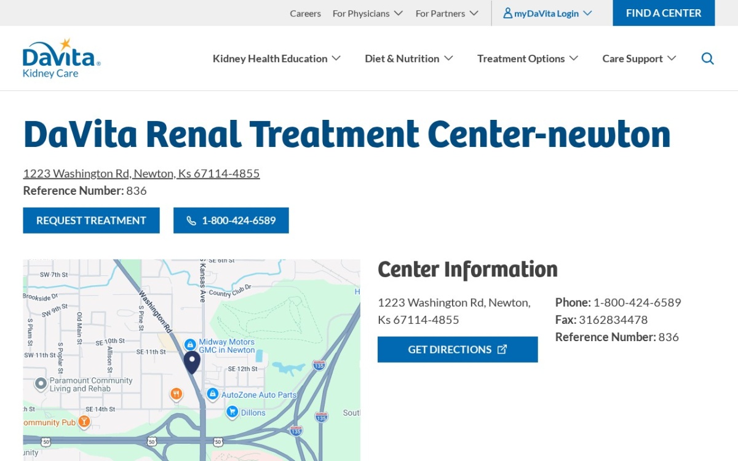This screenshot has width=738, height=461.
Task: Expand Treatment Options menu chevron
Action: 573,58
